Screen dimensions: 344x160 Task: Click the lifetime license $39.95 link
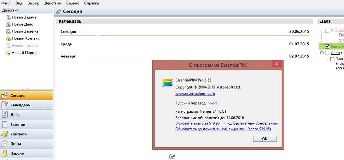coord(223,129)
